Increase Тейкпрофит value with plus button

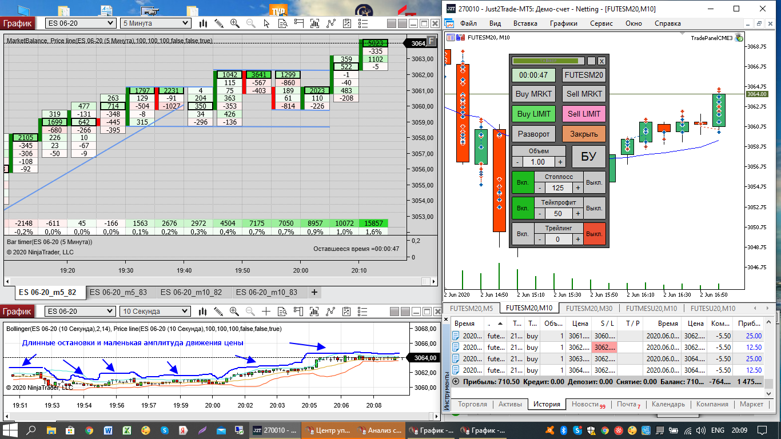[x=577, y=213]
